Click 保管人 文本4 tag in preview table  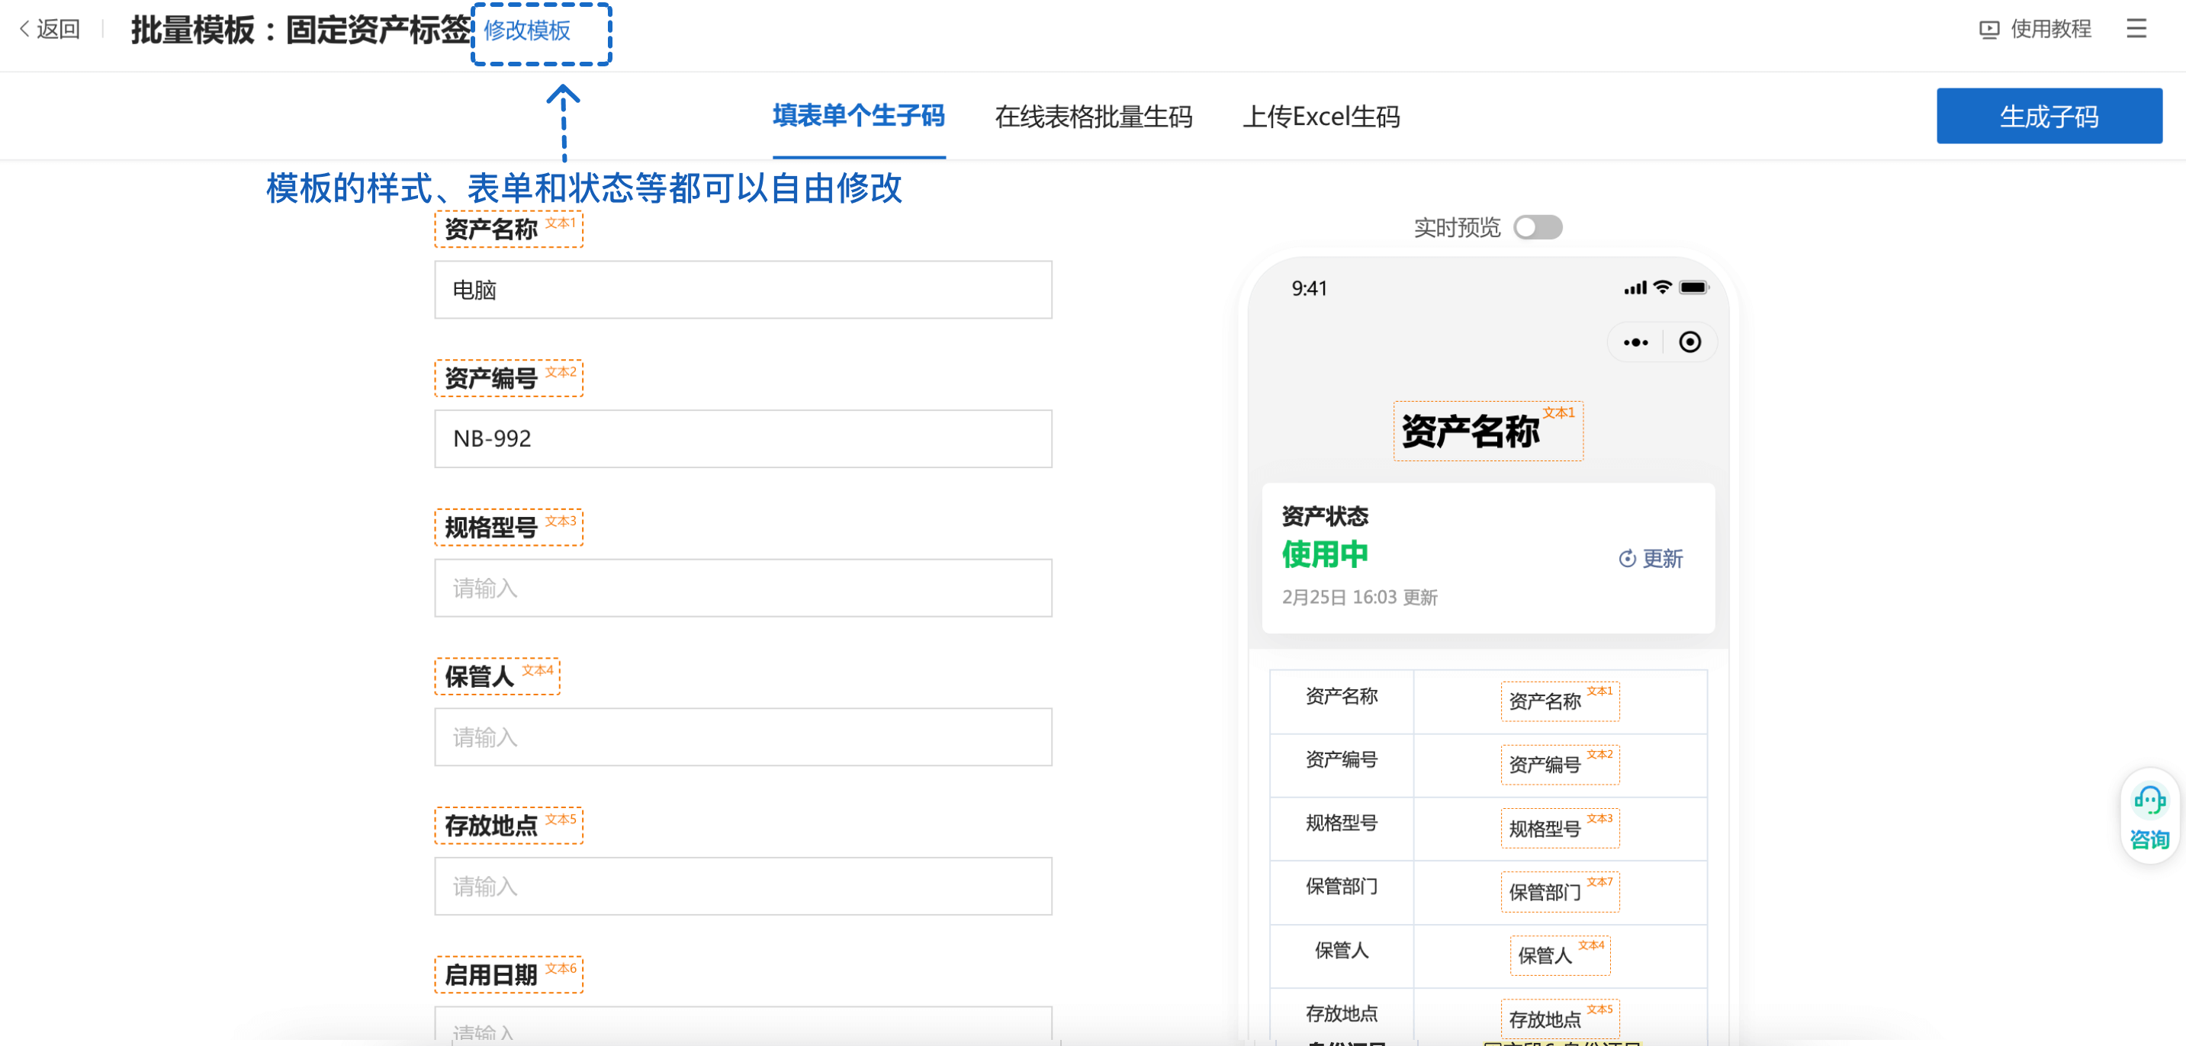(x=1560, y=955)
